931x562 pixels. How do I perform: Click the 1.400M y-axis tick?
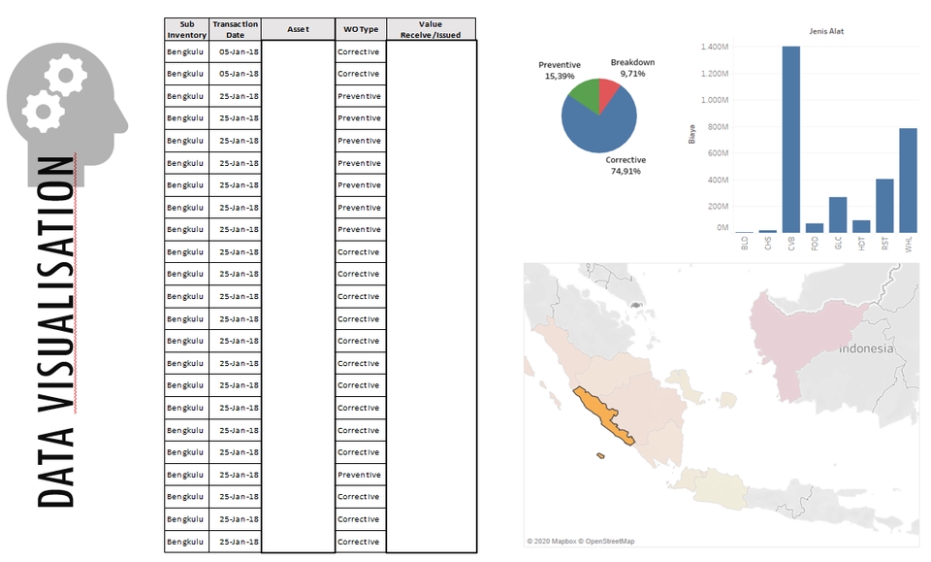point(715,47)
